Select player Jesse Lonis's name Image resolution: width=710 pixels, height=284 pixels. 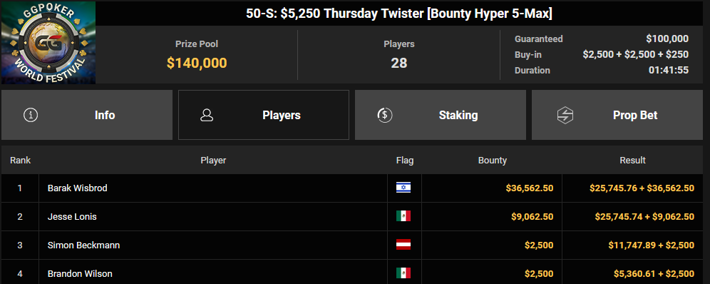point(72,216)
